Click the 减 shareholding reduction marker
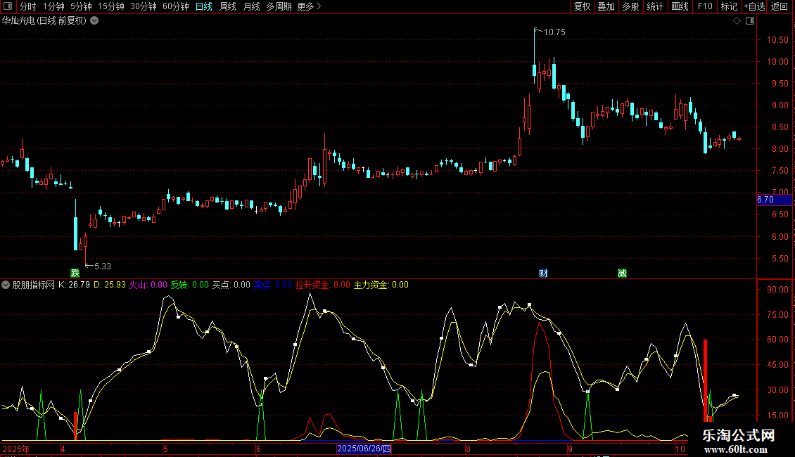The width and height of the screenshot is (795, 457). point(622,273)
